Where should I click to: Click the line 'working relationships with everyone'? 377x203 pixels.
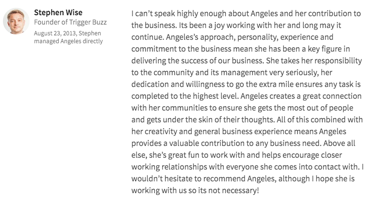(x=195, y=167)
